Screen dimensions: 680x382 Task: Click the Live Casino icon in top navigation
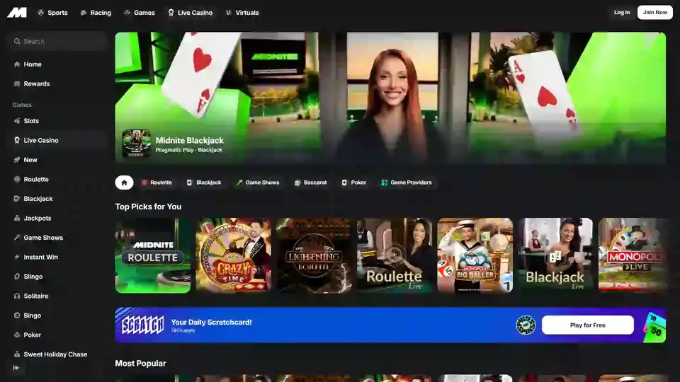click(x=171, y=13)
